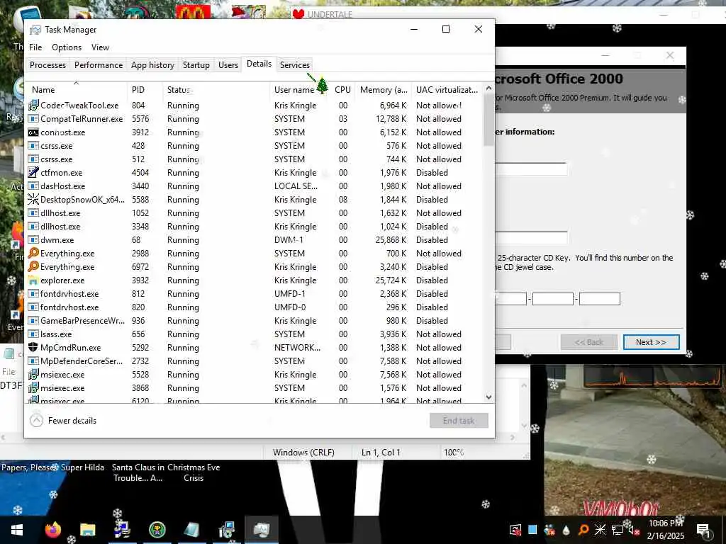Click the first user information field in Office setup
726x544 pixels.
tap(531, 169)
